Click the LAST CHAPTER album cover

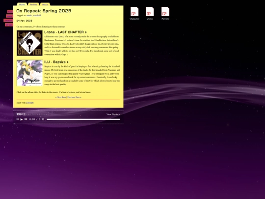pos(29,43)
